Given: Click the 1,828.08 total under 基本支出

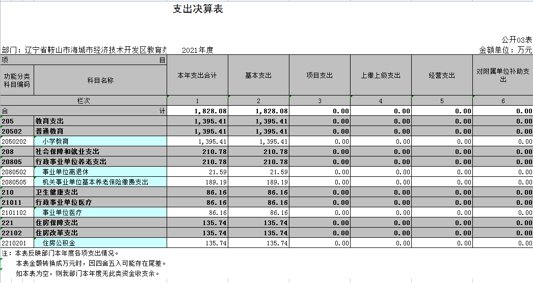Looking at the screenshot, I should pos(259,111).
